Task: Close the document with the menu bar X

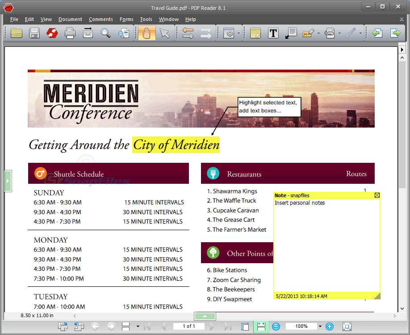Action: [402, 19]
